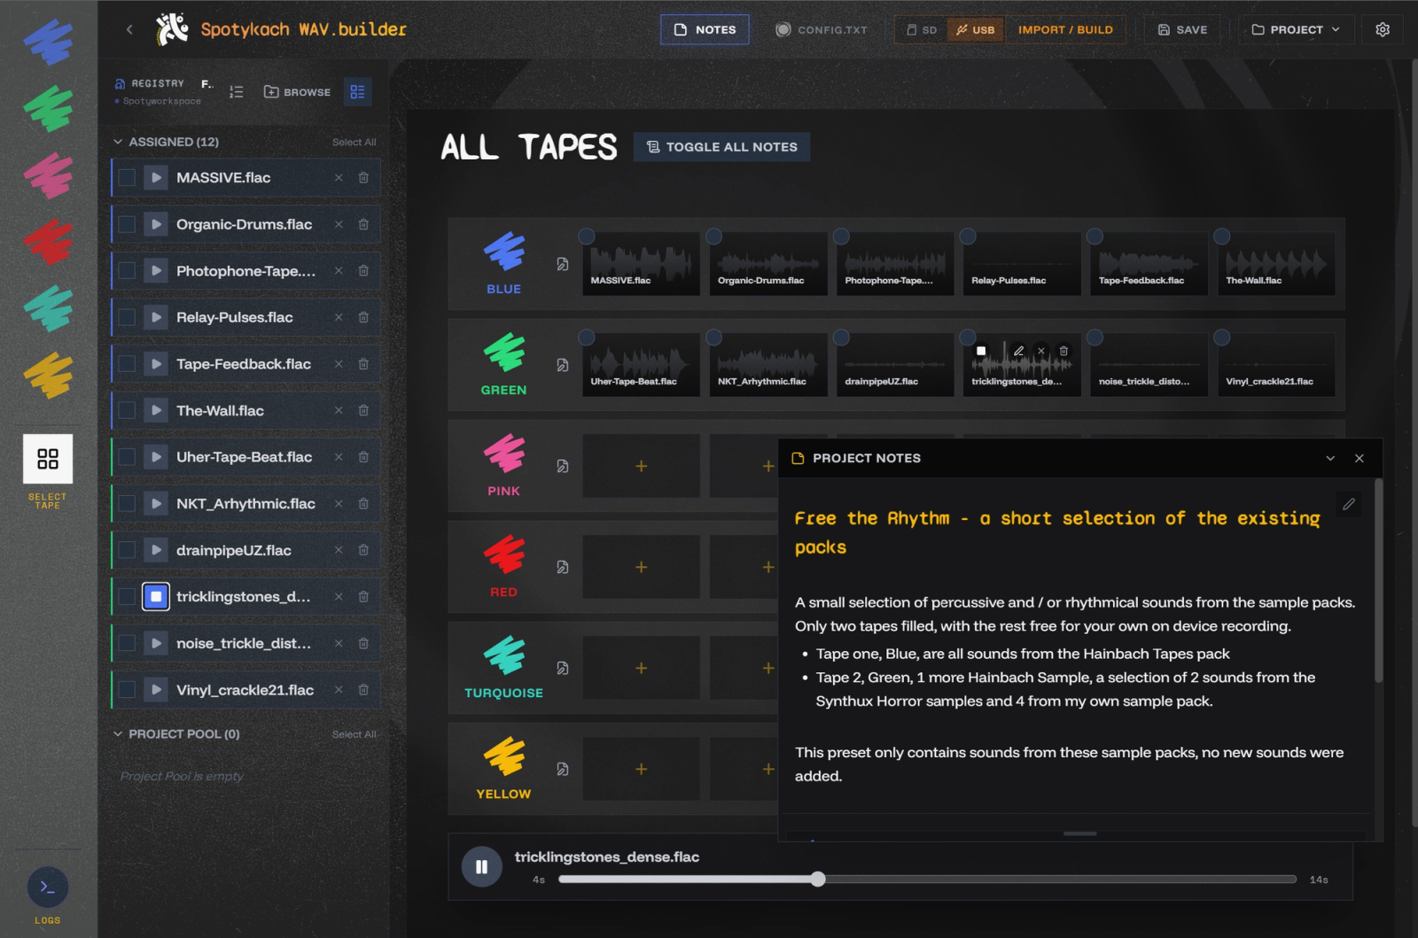Collapse the Project Notes panel with the chevron
The width and height of the screenshot is (1418, 938).
click(x=1330, y=458)
